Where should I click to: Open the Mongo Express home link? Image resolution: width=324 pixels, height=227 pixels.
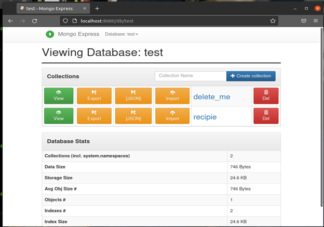point(78,34)
